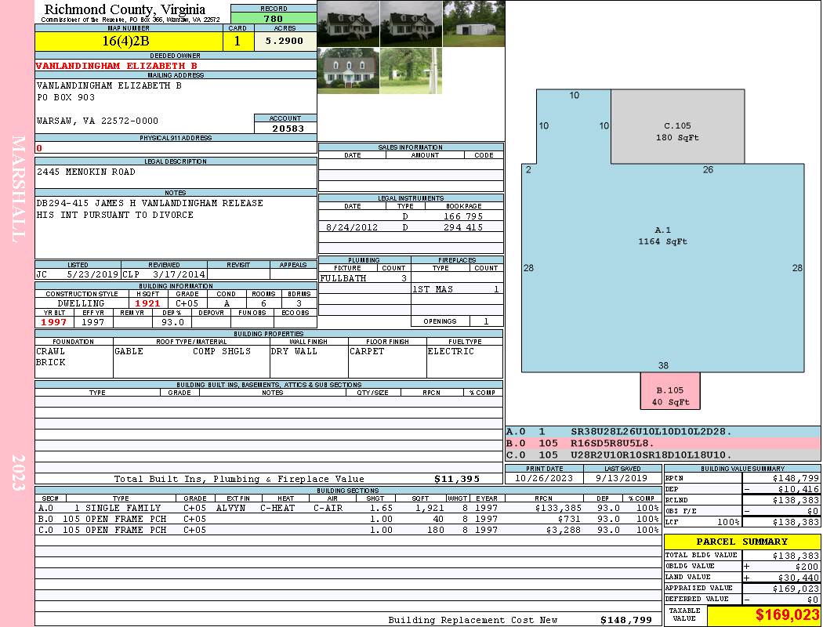This screenshot has width=823, height=627.
Task: Select plumbing fixture FULLBATH
Action: [x=343, y=278]
